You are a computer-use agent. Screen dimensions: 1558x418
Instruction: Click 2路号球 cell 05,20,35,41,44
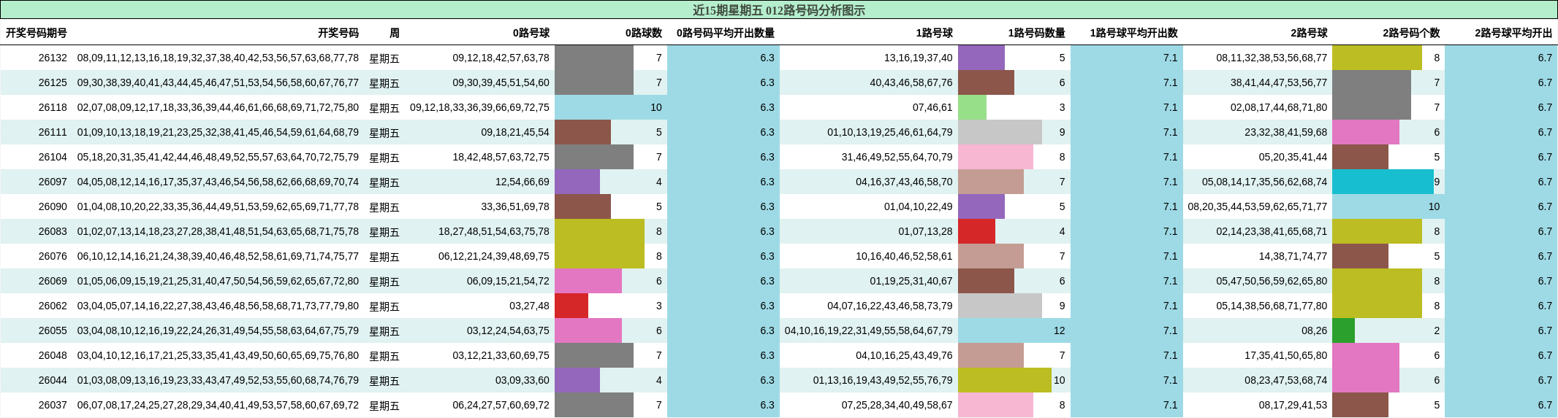tap(1293, 157)
